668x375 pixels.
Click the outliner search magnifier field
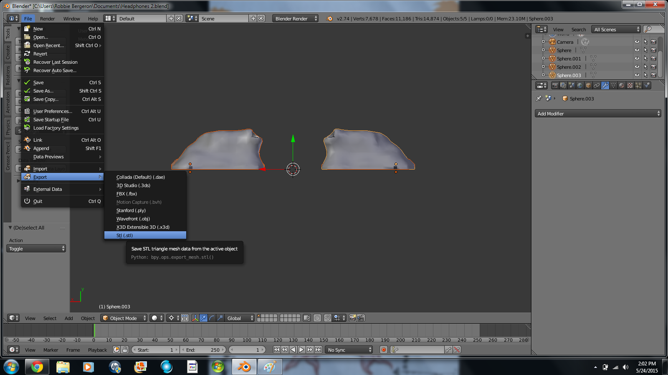(x=653, y=29)
